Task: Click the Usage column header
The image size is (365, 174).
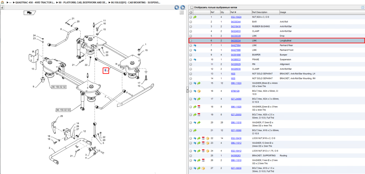Action: pyautogui.click(x=283, y=12)
